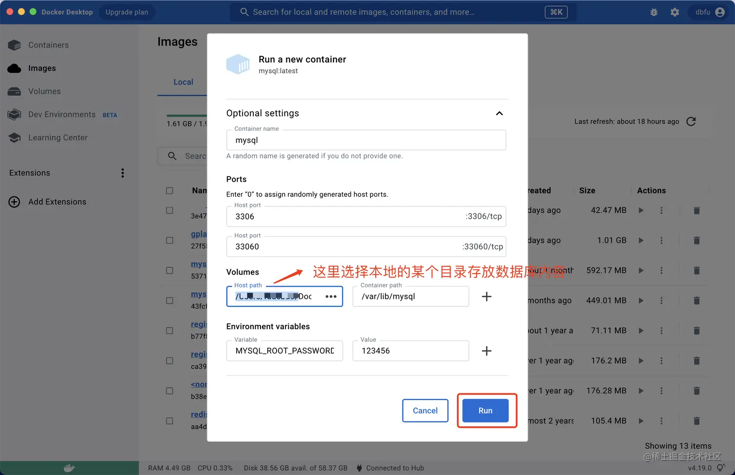Run the 449.01 MB image
The width and height of the screenshot is (735, 475).
(x=641, y=301)
